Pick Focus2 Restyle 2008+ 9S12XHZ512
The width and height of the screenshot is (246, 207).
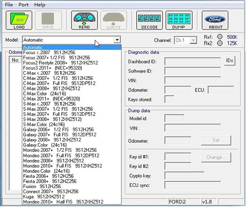pyautogui.click(x=72, y=63)
